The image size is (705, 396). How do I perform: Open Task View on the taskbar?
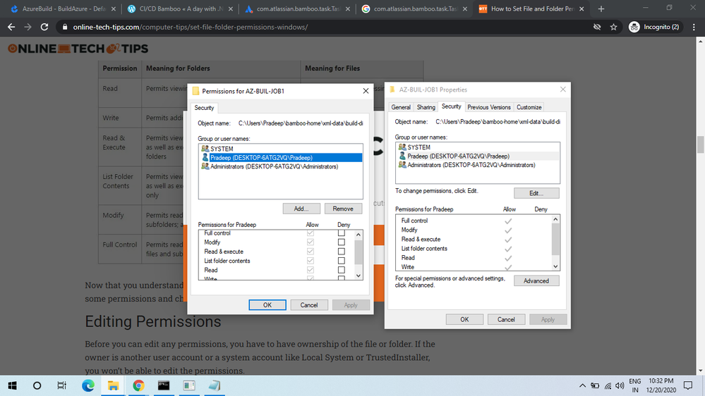62,385
